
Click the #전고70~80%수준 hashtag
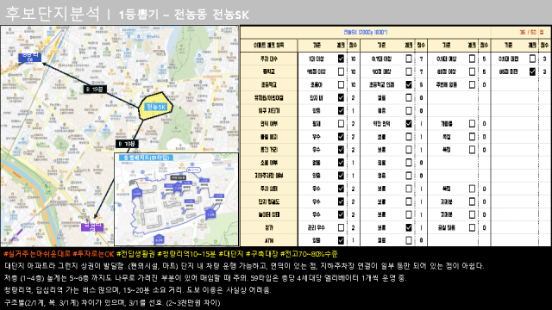[309, 254]
